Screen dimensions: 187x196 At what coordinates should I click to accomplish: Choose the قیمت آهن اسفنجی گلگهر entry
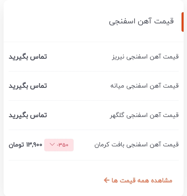(144, 115)
